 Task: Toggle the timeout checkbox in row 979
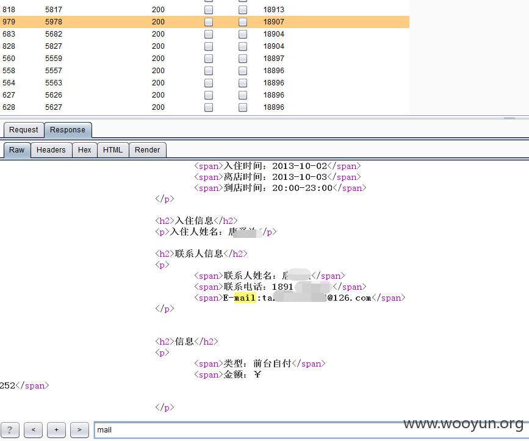[x=243, y=22]
